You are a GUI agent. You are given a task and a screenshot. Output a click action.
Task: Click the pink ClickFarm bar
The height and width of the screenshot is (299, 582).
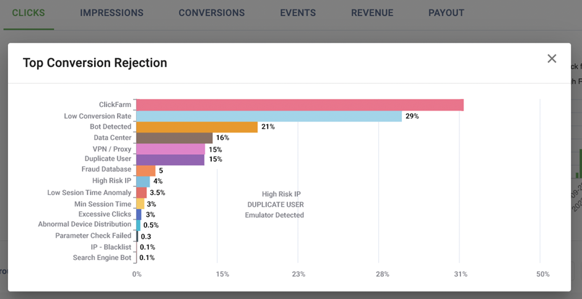(300, 105)
